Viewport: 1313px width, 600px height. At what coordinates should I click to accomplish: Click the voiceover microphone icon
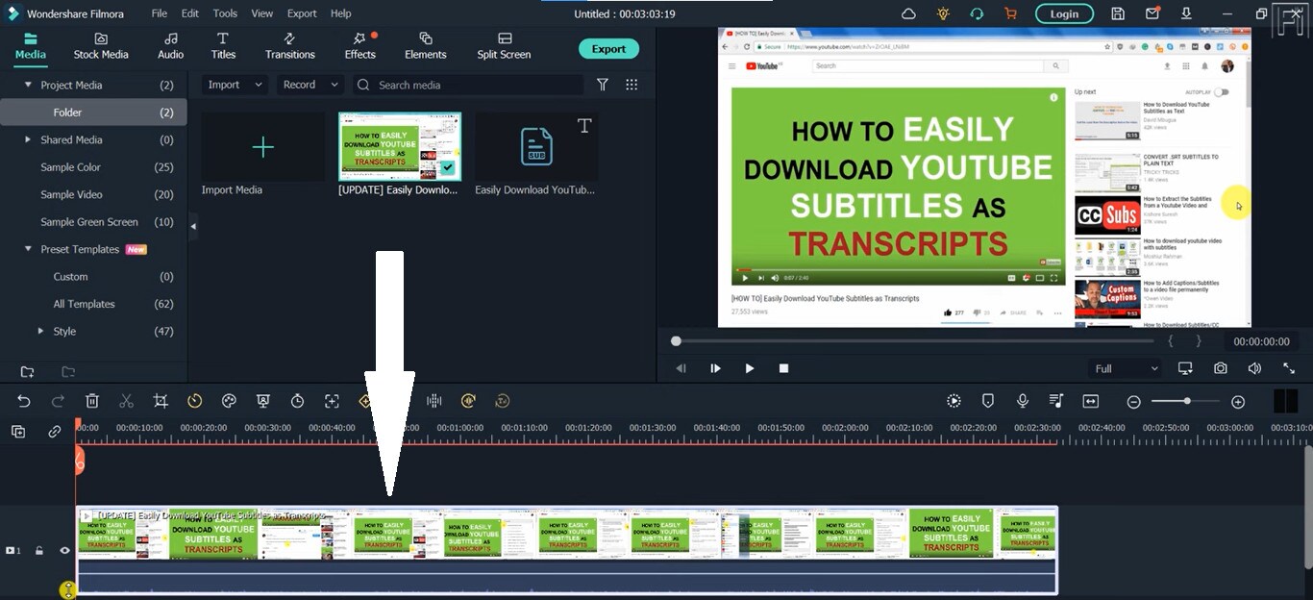coord(1023,401)
